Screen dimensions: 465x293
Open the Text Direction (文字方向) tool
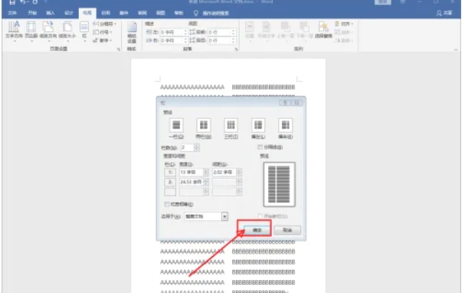14,31
